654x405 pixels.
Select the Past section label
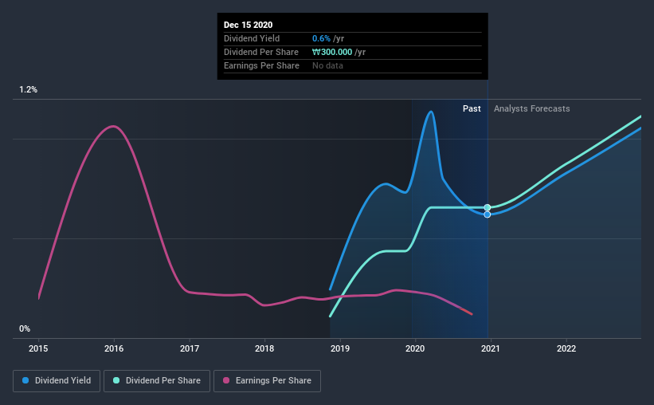[x=472, y=108]
